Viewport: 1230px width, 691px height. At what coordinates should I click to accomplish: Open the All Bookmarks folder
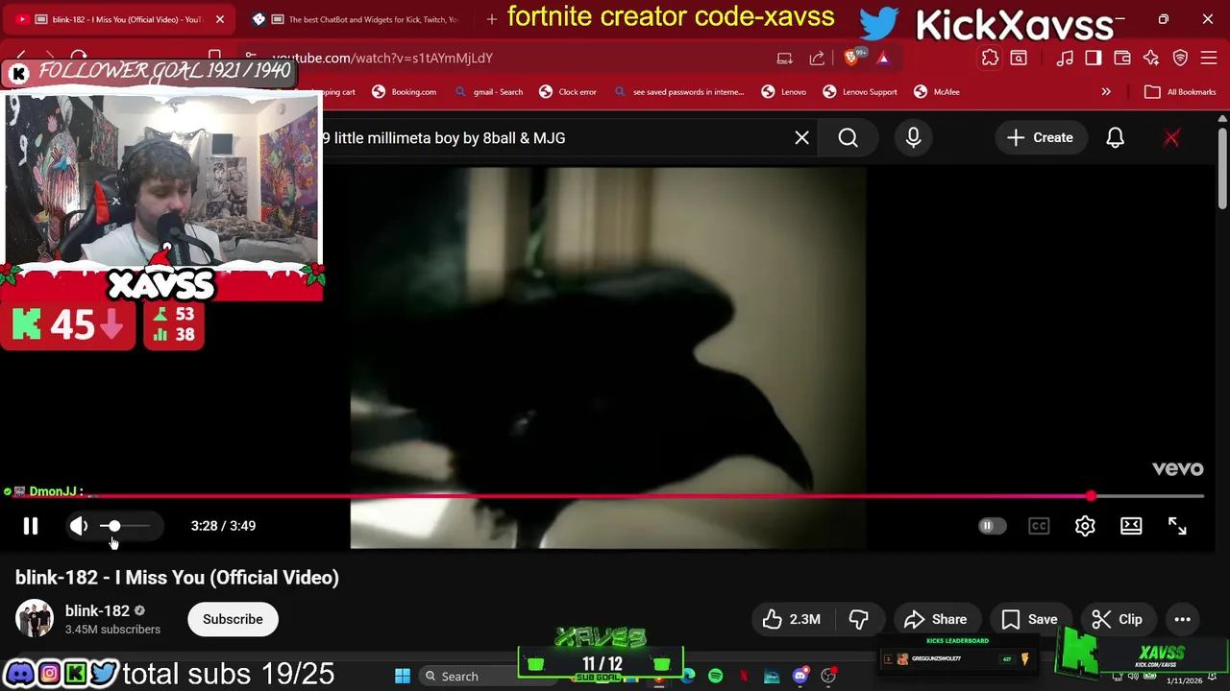(1180, 92)
